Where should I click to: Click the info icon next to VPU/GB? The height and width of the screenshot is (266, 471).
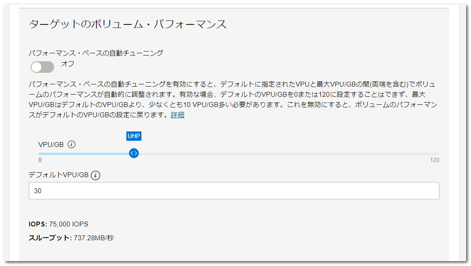point(72,144)
